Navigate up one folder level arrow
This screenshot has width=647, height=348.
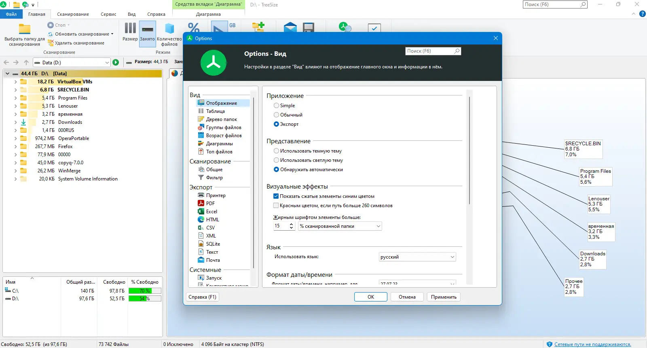coord(26,62)
